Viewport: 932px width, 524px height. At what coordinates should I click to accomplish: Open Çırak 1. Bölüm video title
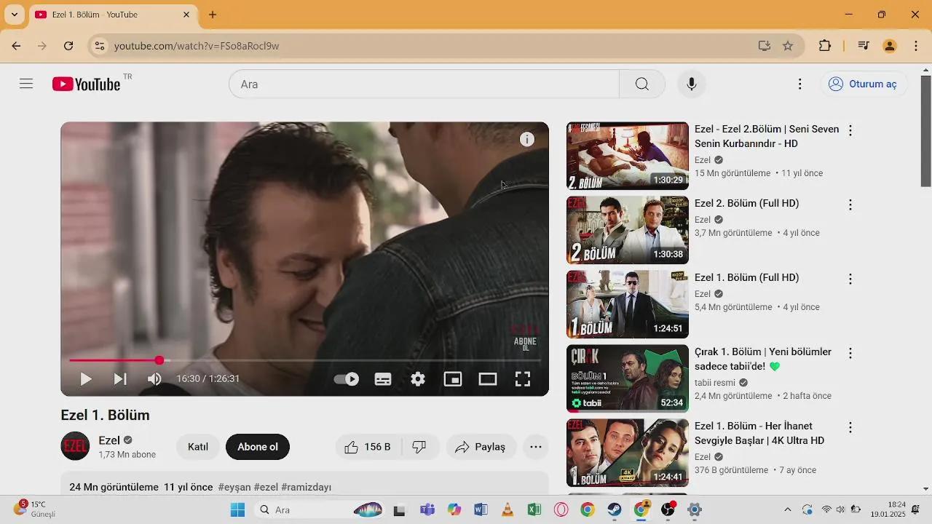coord(763,359)
